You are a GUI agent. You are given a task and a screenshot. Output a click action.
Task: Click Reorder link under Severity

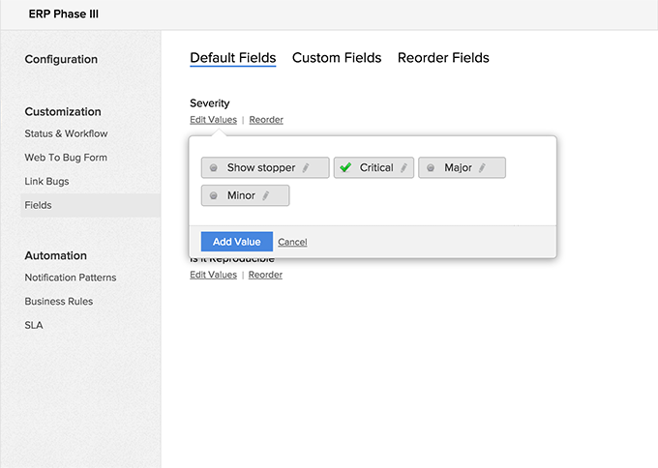[x=266, y=120]
